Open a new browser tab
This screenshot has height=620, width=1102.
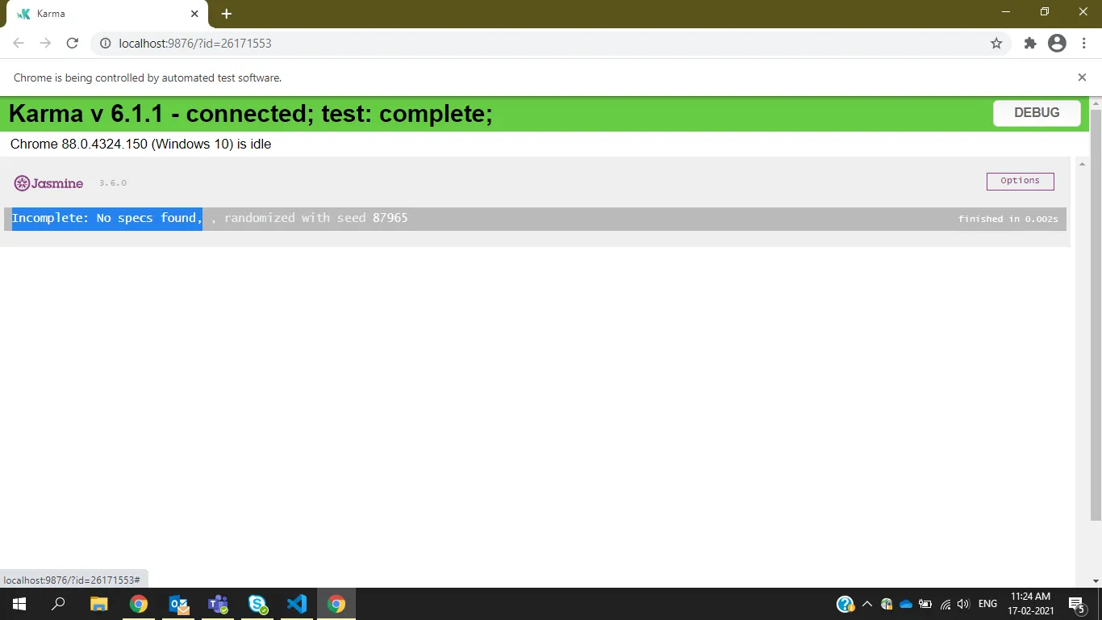(227, 14)
